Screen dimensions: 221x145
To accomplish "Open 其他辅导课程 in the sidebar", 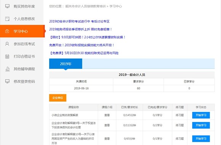I will tap(22, 69).
